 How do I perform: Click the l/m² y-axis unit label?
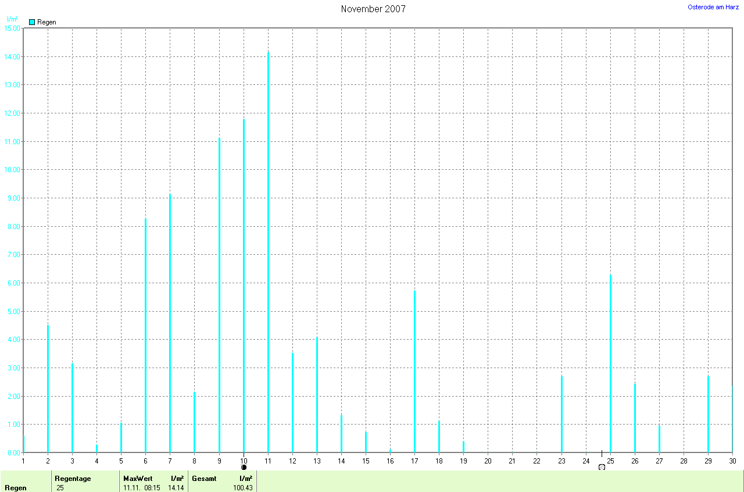pyautogui.click(x=12, y=19)
